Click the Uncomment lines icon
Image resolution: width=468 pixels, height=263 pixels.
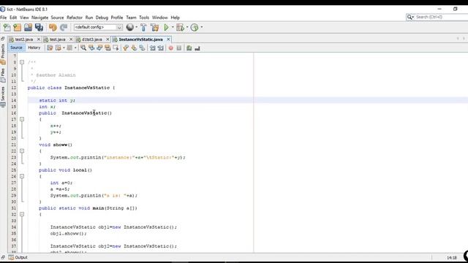click(197, 47)
